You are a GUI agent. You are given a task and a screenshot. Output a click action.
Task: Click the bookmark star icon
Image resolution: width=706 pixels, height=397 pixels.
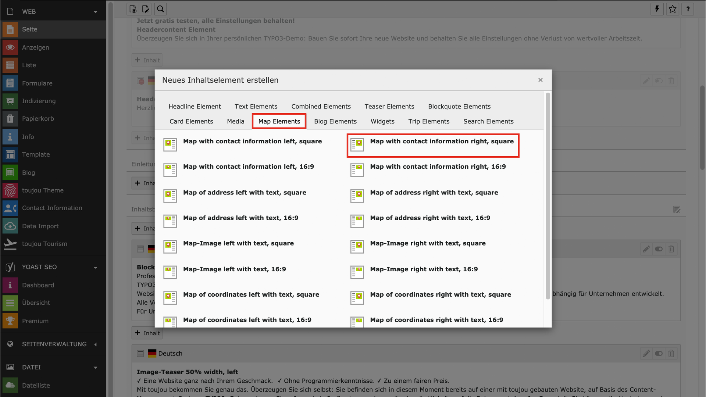pos(673,9)
